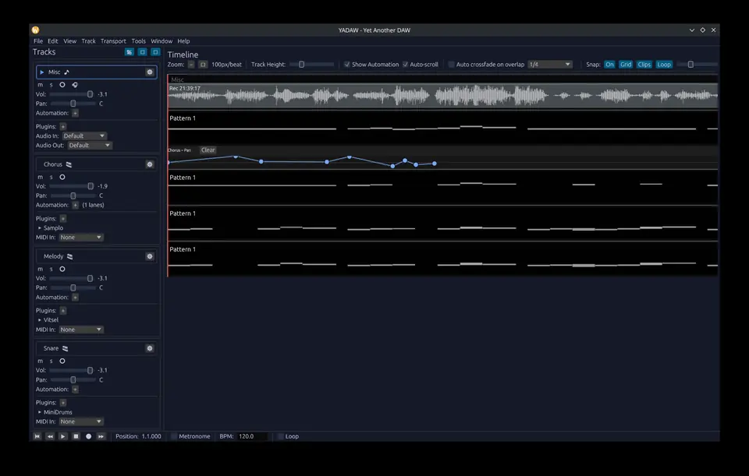The height and width of the screenshot is (476, 749).
Task: Open the Misc track settings gear
Action: click(x=150, y=72)
